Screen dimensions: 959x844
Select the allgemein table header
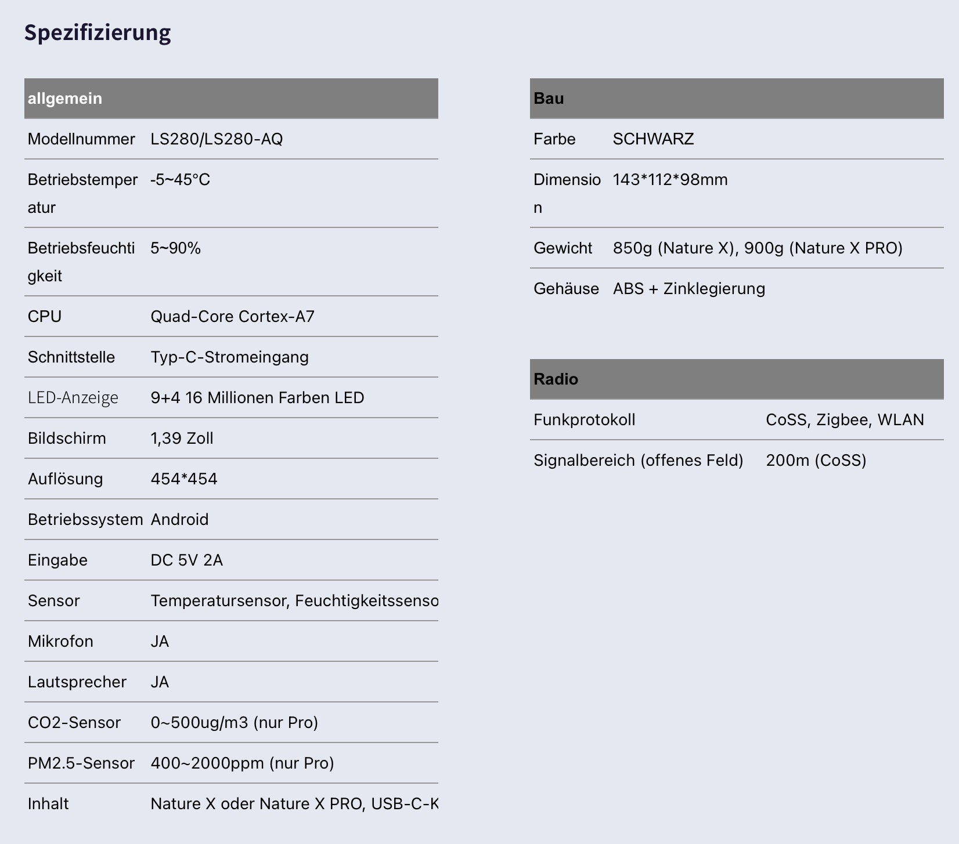click(65, 99)
